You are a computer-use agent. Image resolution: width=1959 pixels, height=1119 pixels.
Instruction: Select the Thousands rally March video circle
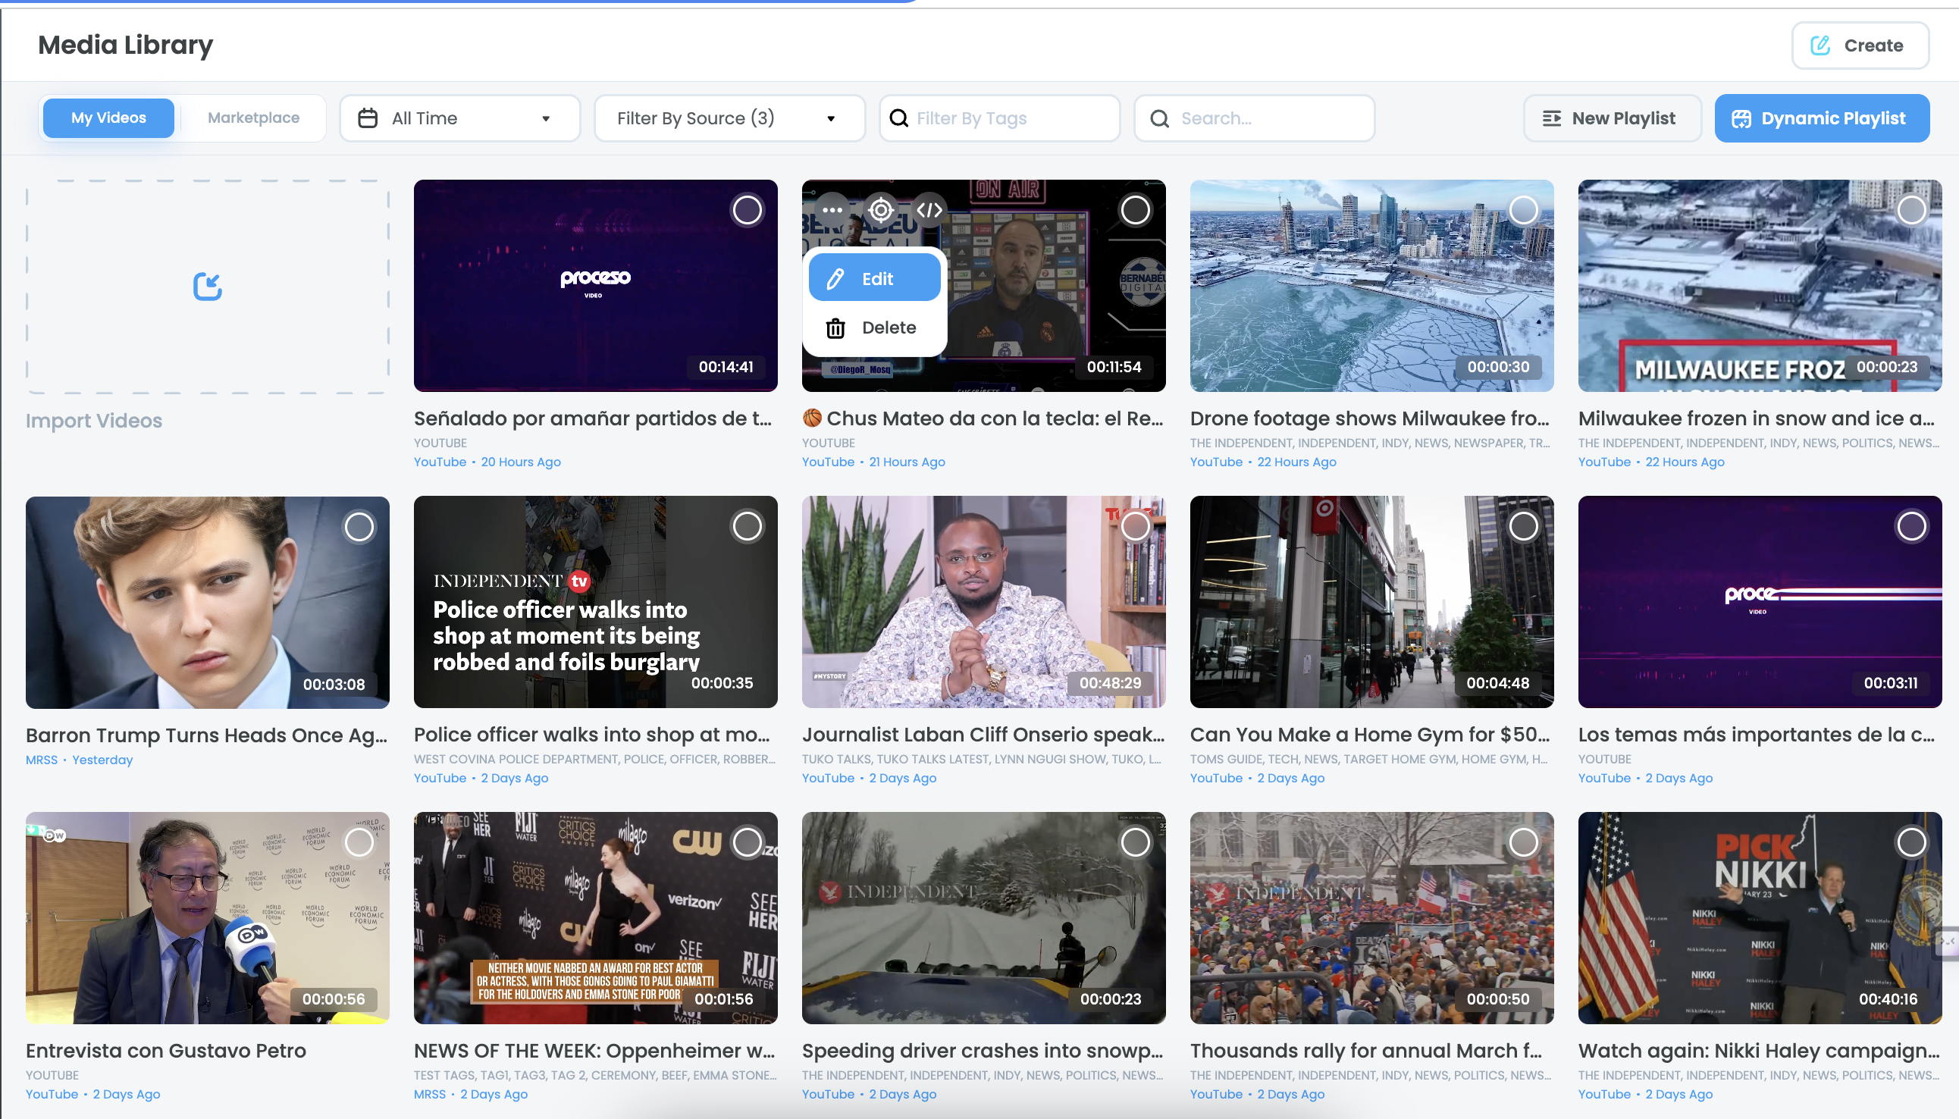(x=1523, y=842)
